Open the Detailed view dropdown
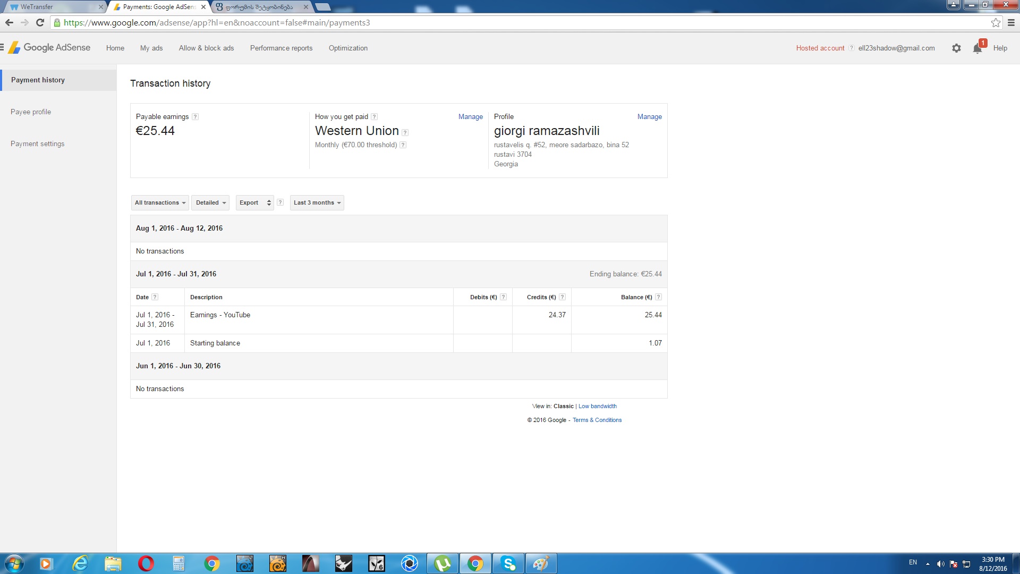Image resolution: width=1020 pixels, height=574 pixels. (210, 202)
